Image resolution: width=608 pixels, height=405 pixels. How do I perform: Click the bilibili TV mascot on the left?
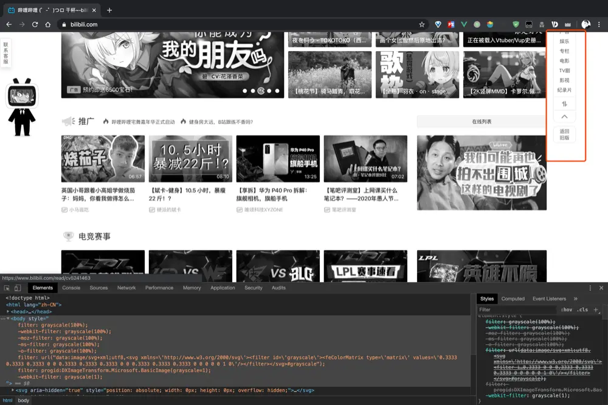22,107
